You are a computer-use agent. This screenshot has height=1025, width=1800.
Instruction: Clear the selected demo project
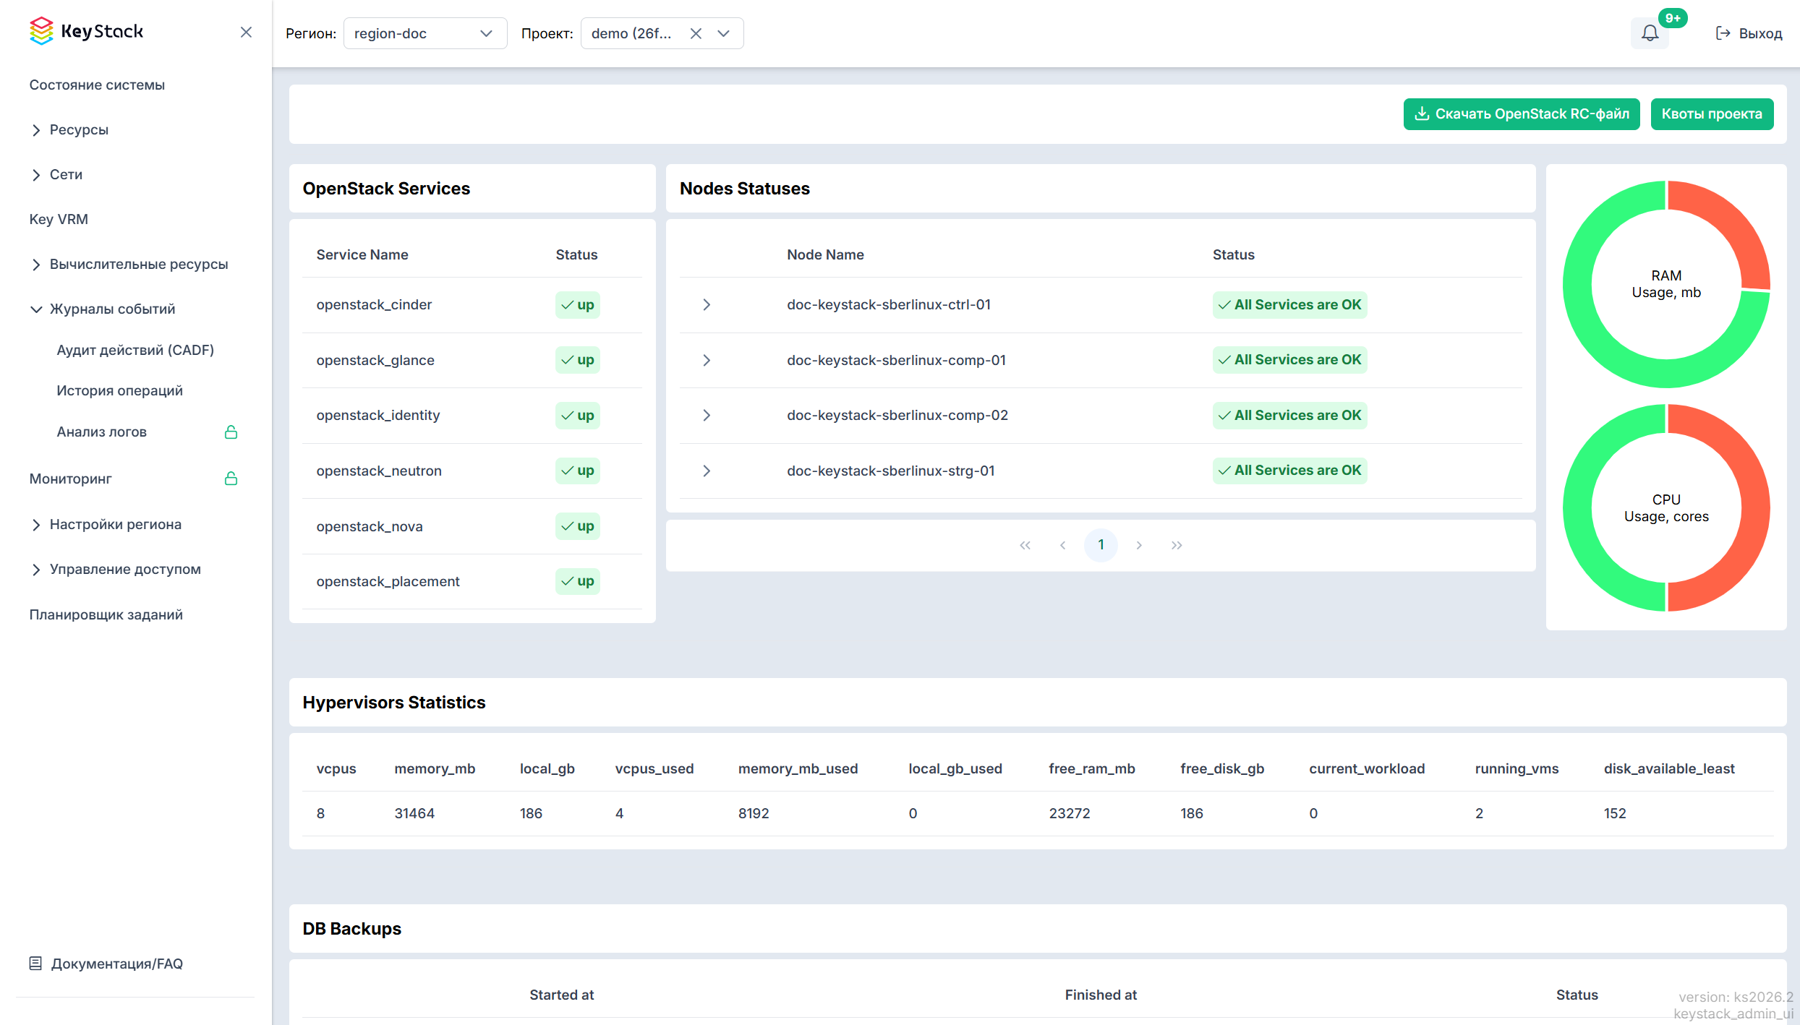(x=696, y=33)
